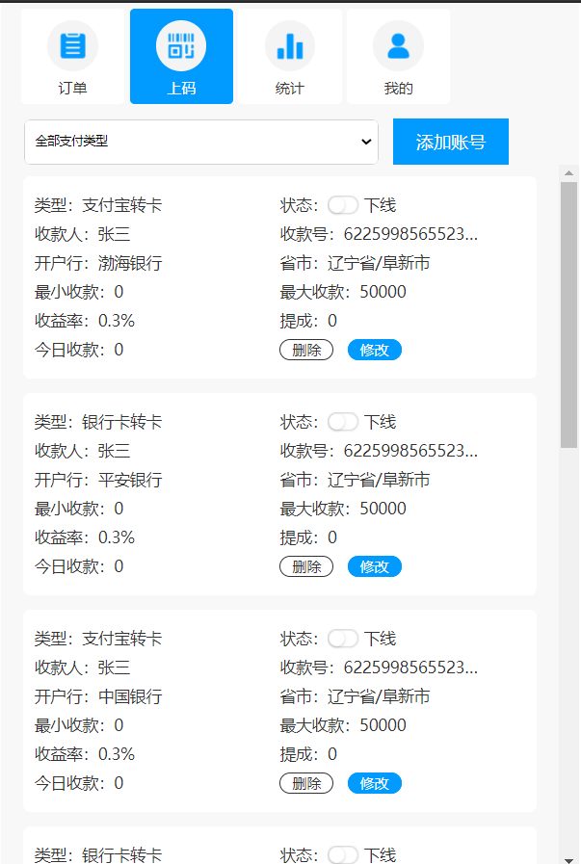The height and width of the screenshot is (864, 581).
Task: Toggle status switch for 中国银行 account
Action: [343, 639]
